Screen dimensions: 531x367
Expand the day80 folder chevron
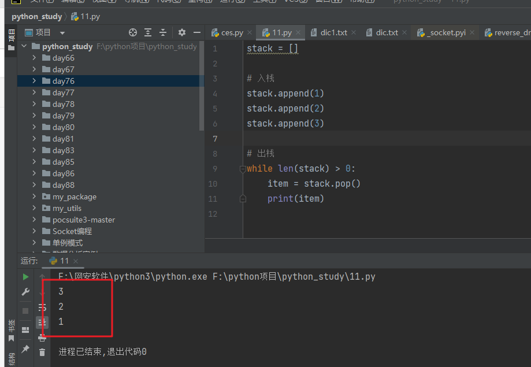pos(34,127)
